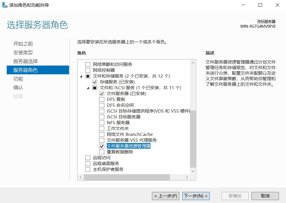Click the horizontal scroll-left arrow
The image size is (286, 203).
[81, 177]
